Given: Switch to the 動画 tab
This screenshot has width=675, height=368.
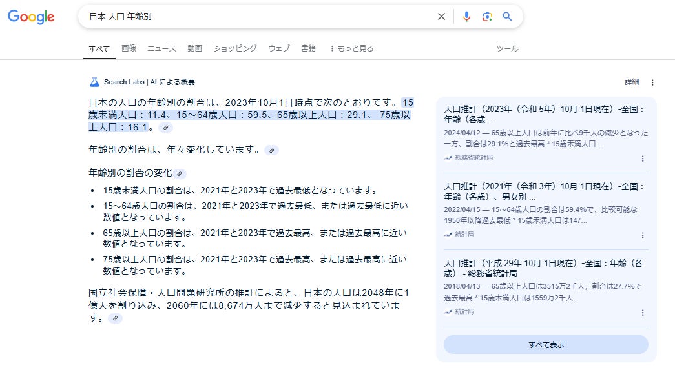Looking at the screenshot, I should [194, 48].
